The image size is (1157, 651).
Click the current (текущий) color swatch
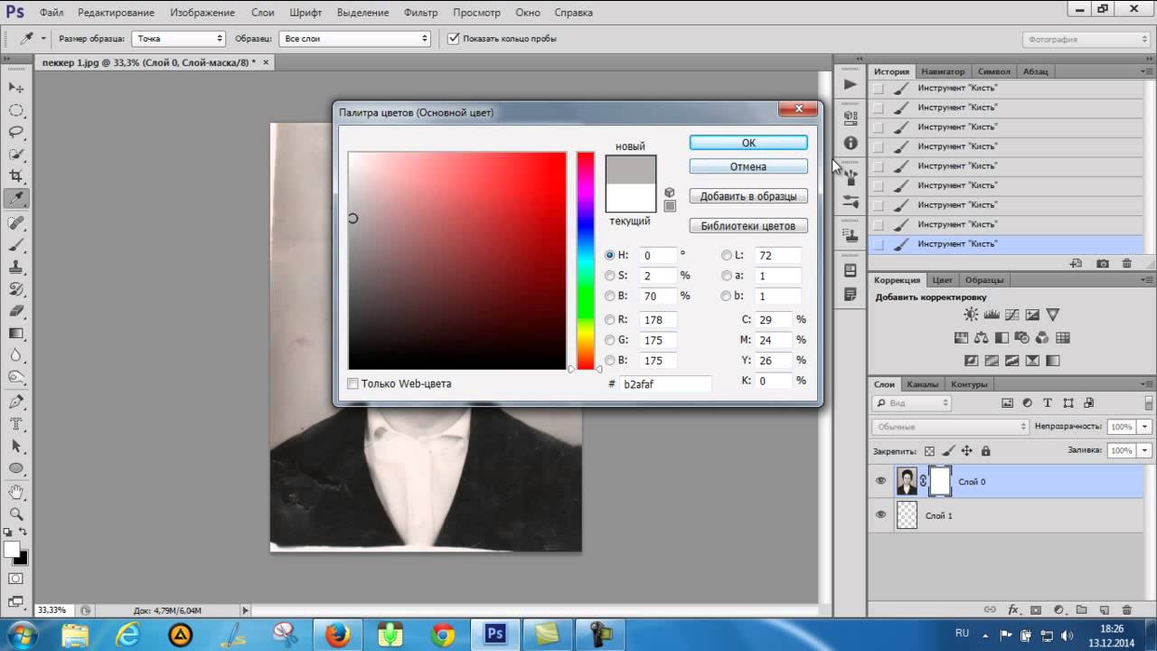[631, 198]
